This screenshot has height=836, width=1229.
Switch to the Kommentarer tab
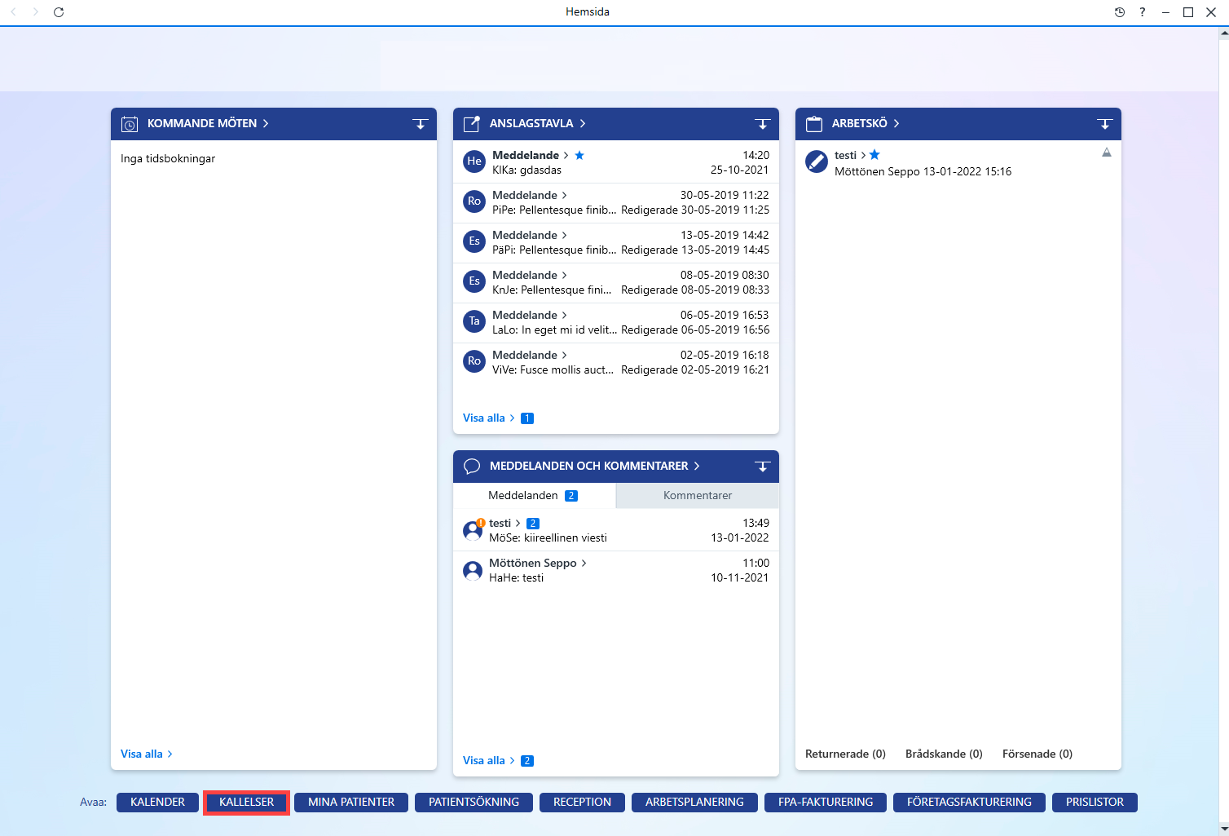(x=698, y=496)
